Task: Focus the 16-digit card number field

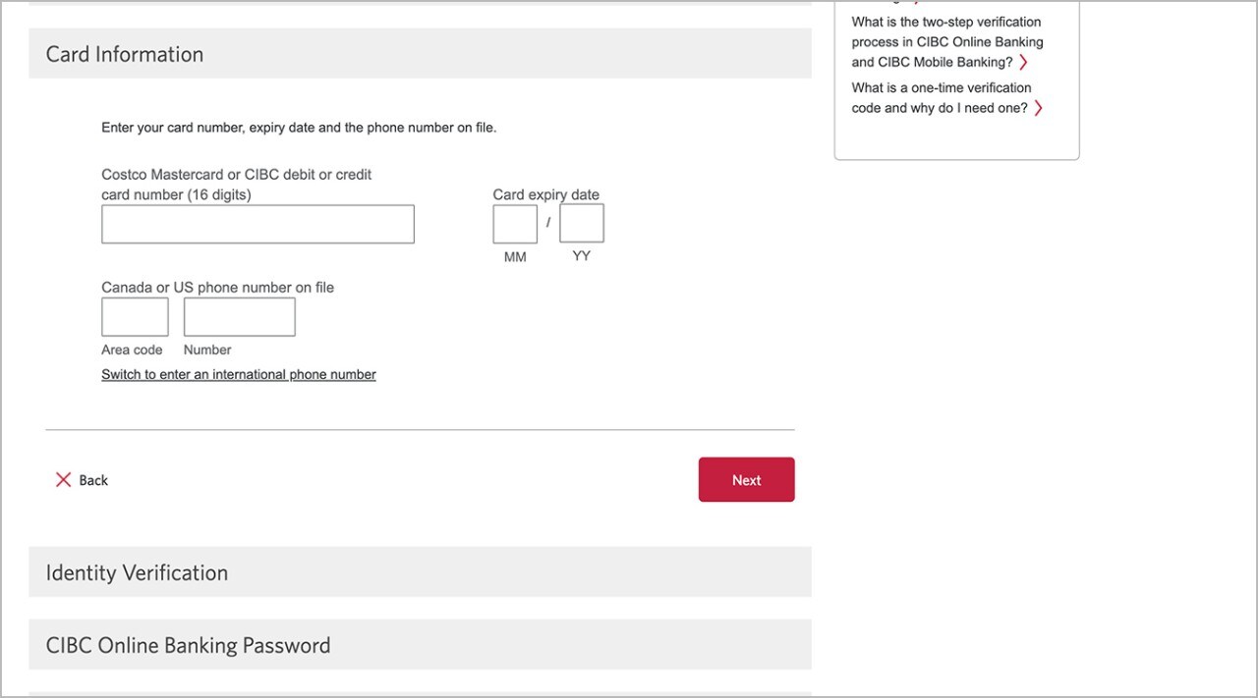Action: (x=257, y=224)
